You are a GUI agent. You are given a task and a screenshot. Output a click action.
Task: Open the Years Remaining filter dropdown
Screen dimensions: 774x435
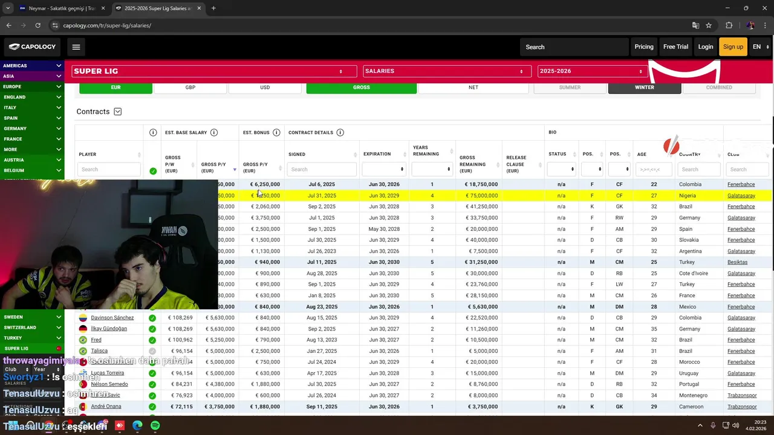click(432, 169)
